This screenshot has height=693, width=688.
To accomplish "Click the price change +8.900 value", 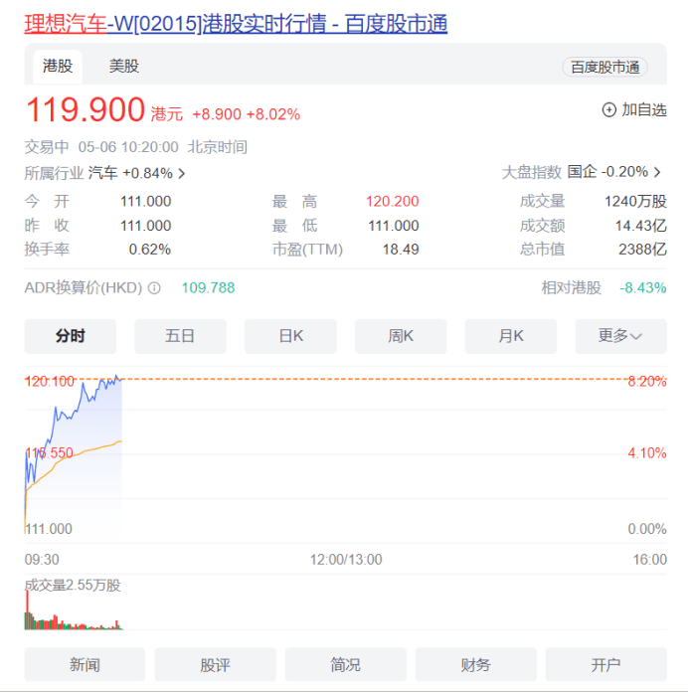I will click(217, 114).
